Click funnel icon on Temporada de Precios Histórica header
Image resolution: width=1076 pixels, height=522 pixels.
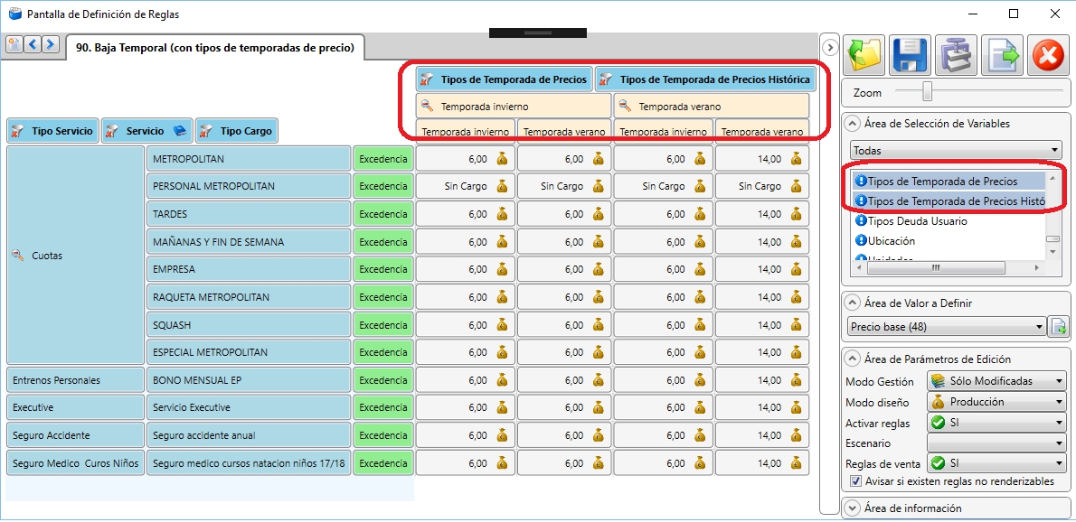(x=607, y=79)
